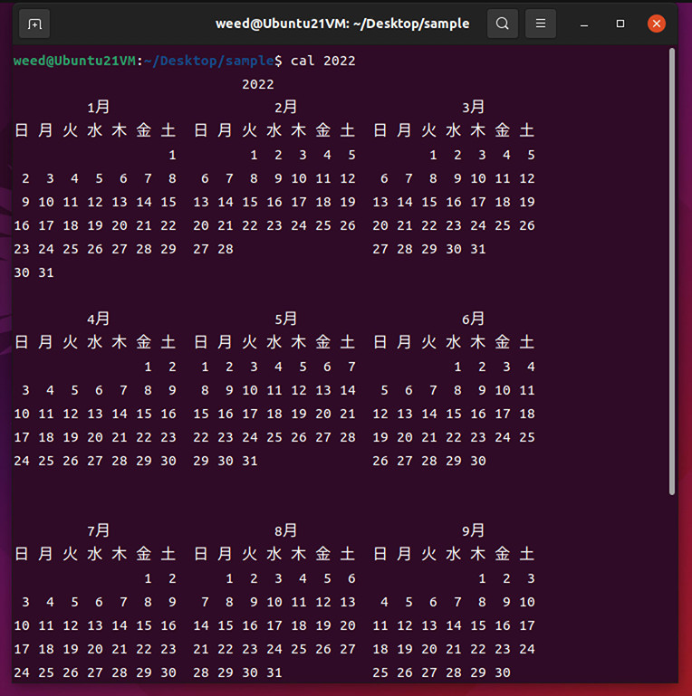Viewport: 692px width, 696px height.
Task: Click the 8月 month heading
Action: click(285, 530)
